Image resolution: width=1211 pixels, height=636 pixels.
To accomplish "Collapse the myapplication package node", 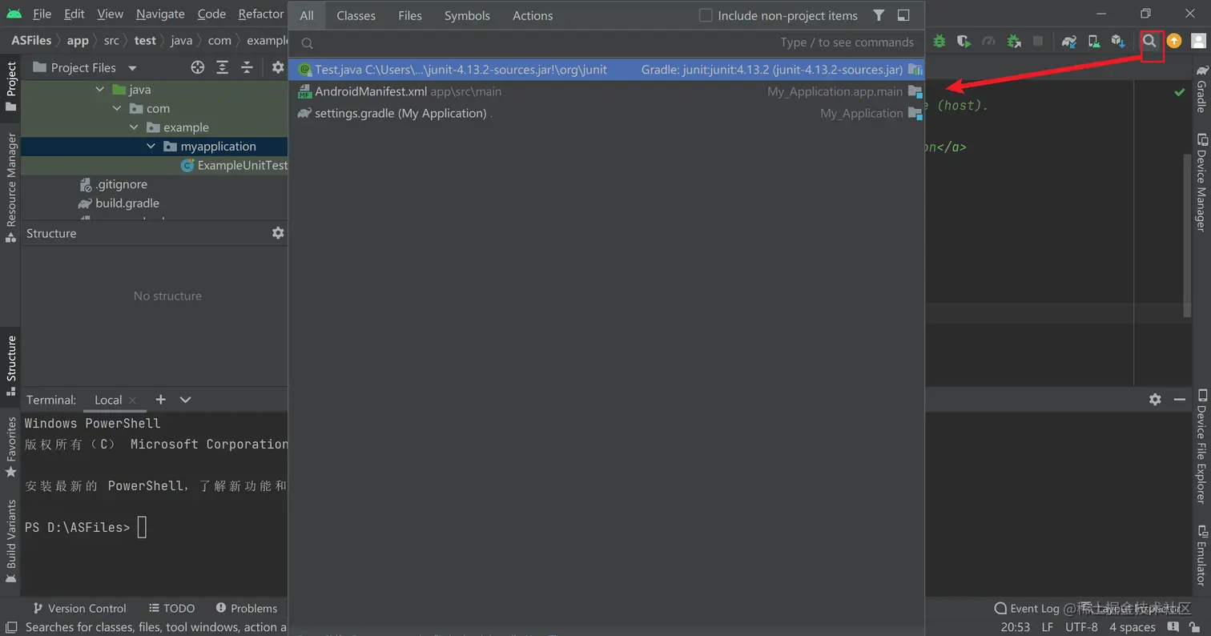I will point(151,147).
